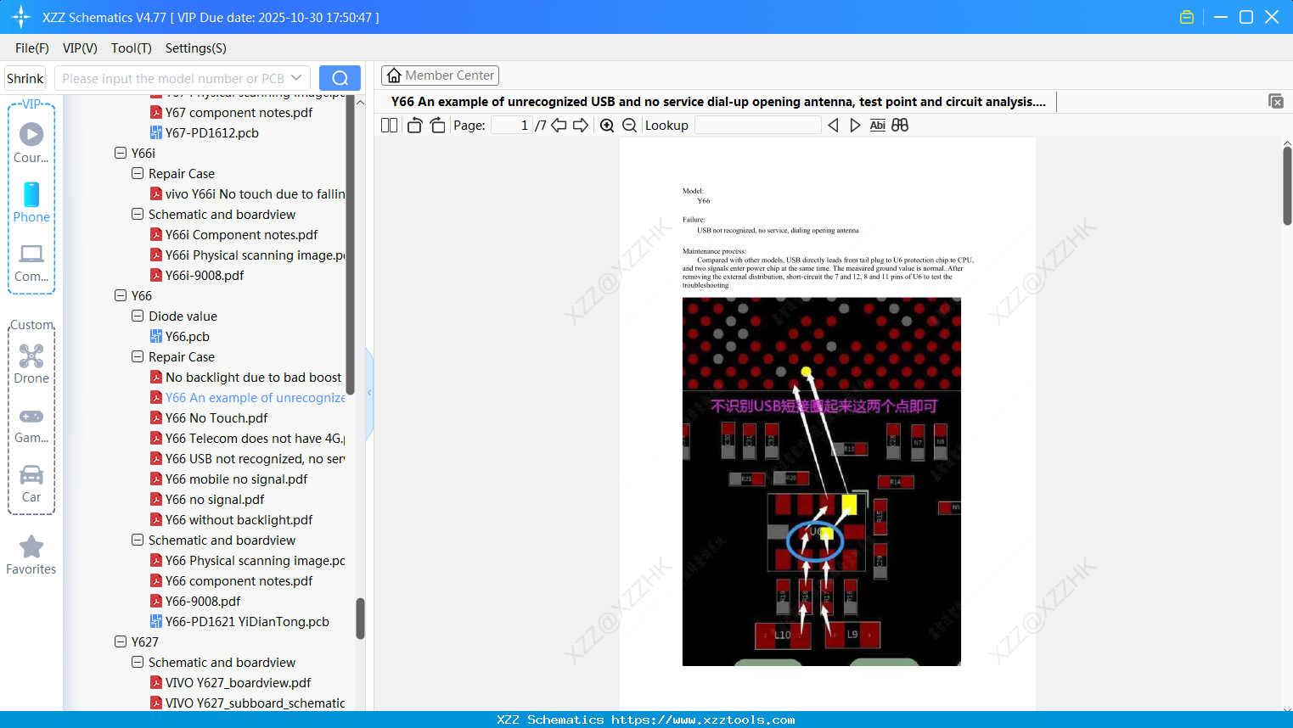Open the File(F) menu

click(32, 48)
